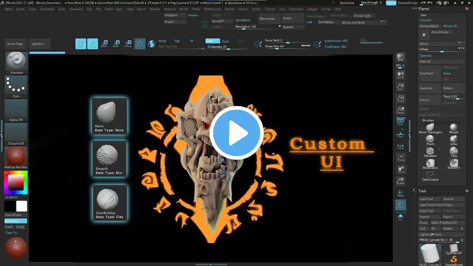
Task: Click the QuickSave button
Action: pos(347,3)
